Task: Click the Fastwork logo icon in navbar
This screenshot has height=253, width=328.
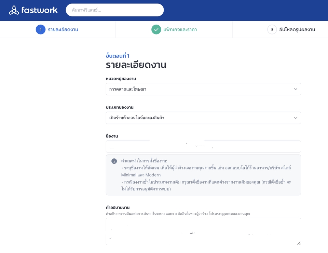Action: tap(14, 10)
